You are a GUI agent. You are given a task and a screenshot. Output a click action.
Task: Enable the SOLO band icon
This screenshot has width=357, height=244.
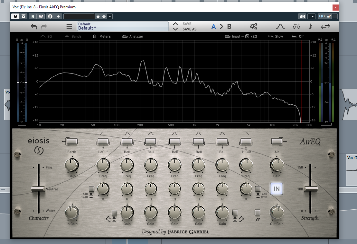pyautogui.click(x=296, y=26)
